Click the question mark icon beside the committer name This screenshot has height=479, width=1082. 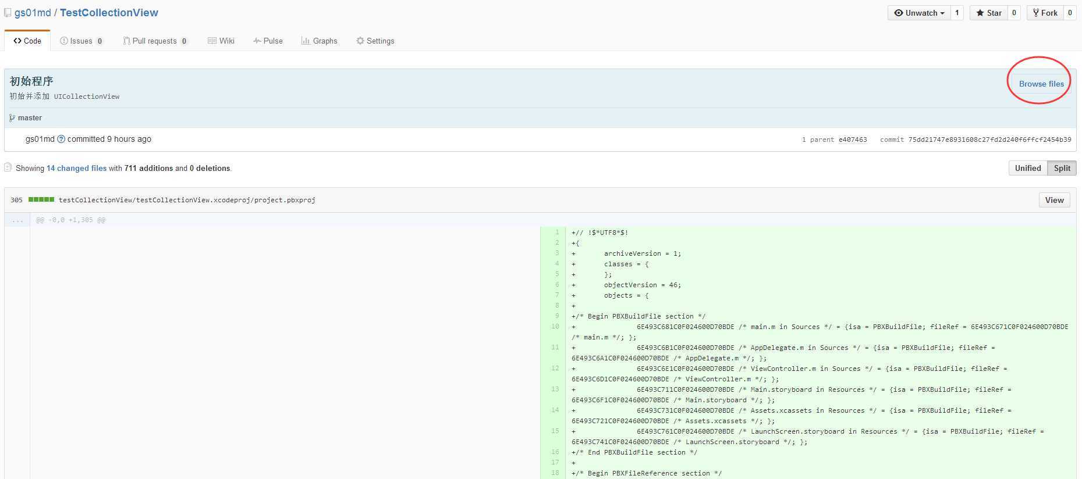(x=61, y=139)
